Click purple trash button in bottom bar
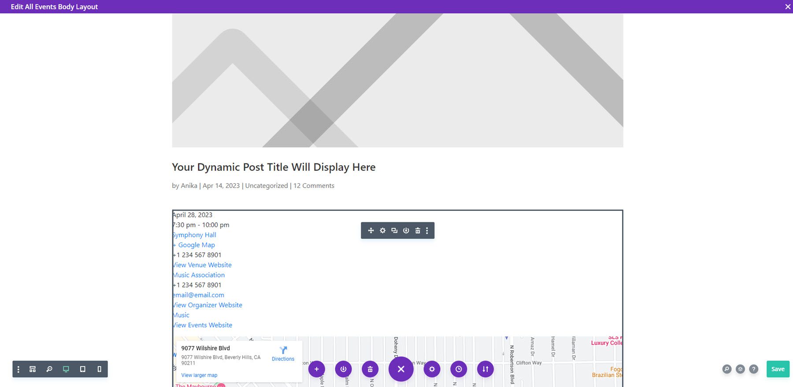793x387 pixels. (370, 369)
